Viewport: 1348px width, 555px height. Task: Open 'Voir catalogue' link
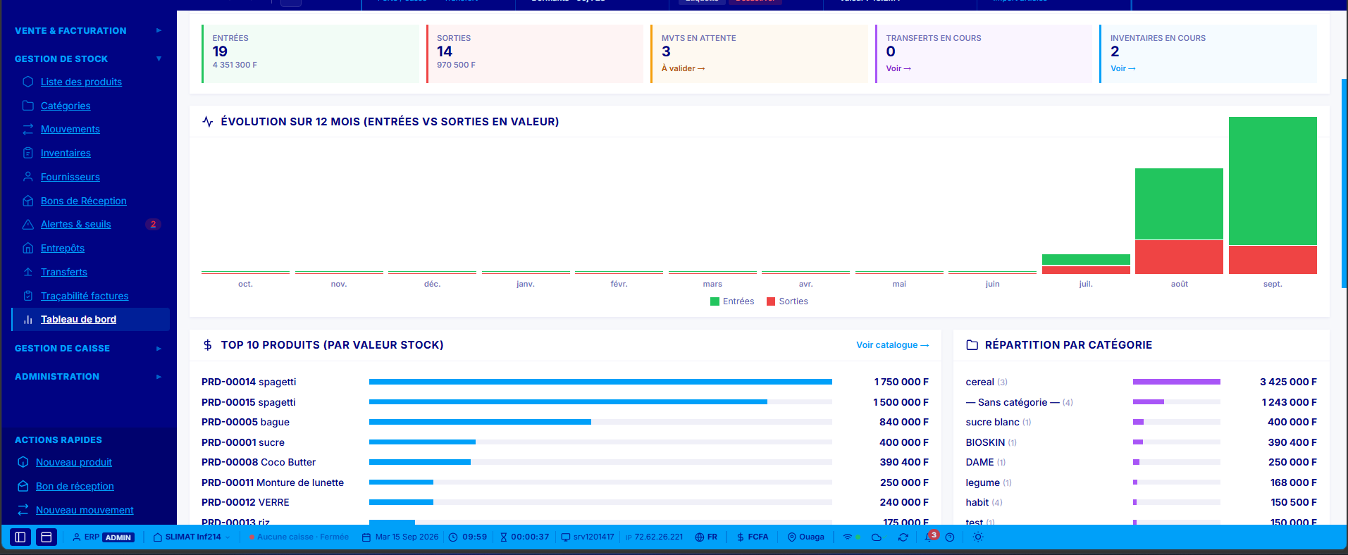pyautogui.click(x=892, y=345)
